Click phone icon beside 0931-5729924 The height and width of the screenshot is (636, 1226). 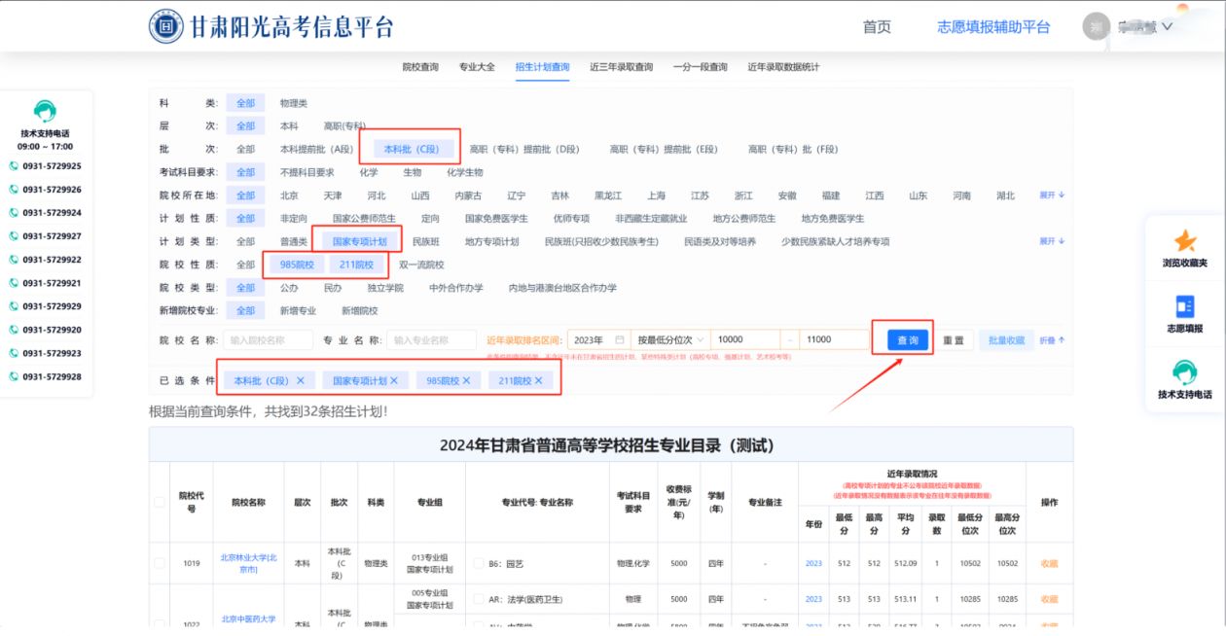pos(14,213)
